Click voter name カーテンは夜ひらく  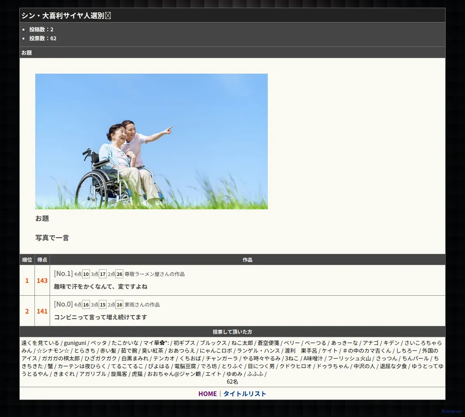click(x=82, y=366)
